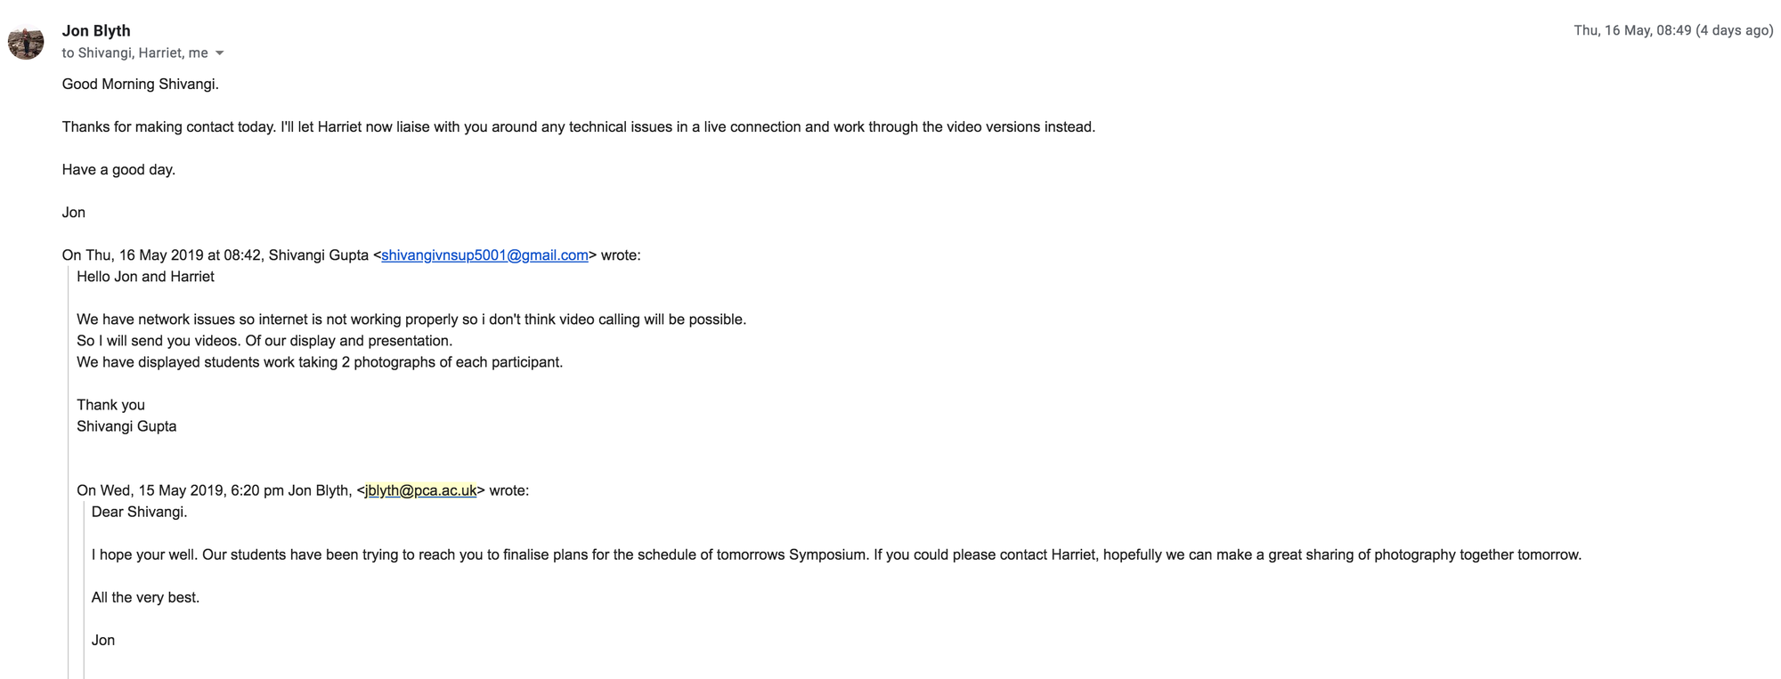Click the 'Shivangi Gupta' signature text
The image size is (1781, 679).
coord(126,426)
